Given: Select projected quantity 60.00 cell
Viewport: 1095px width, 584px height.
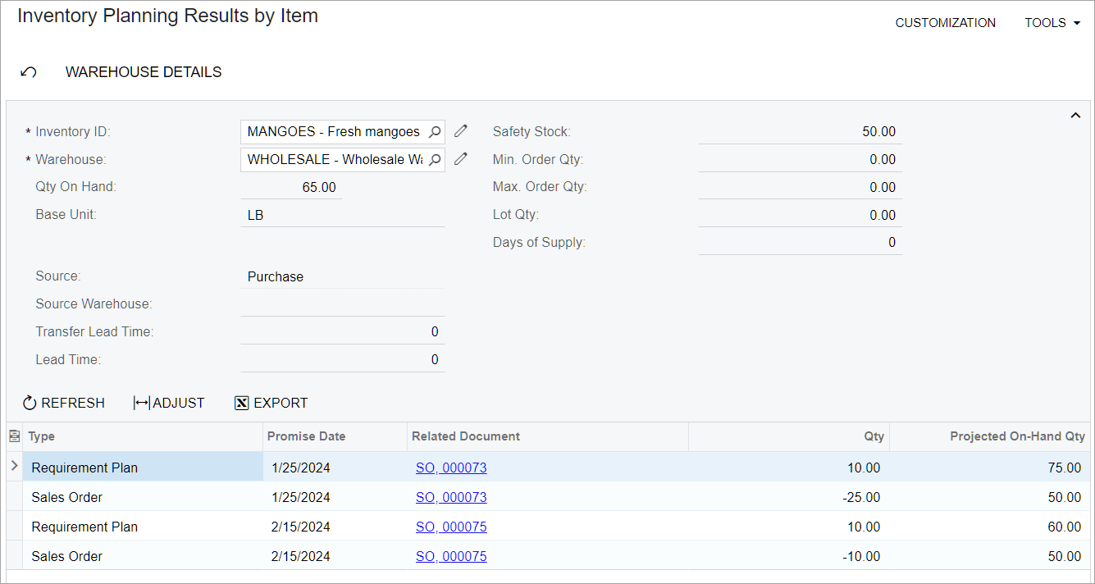Looking at the screenshot, I should click(990, 527).
